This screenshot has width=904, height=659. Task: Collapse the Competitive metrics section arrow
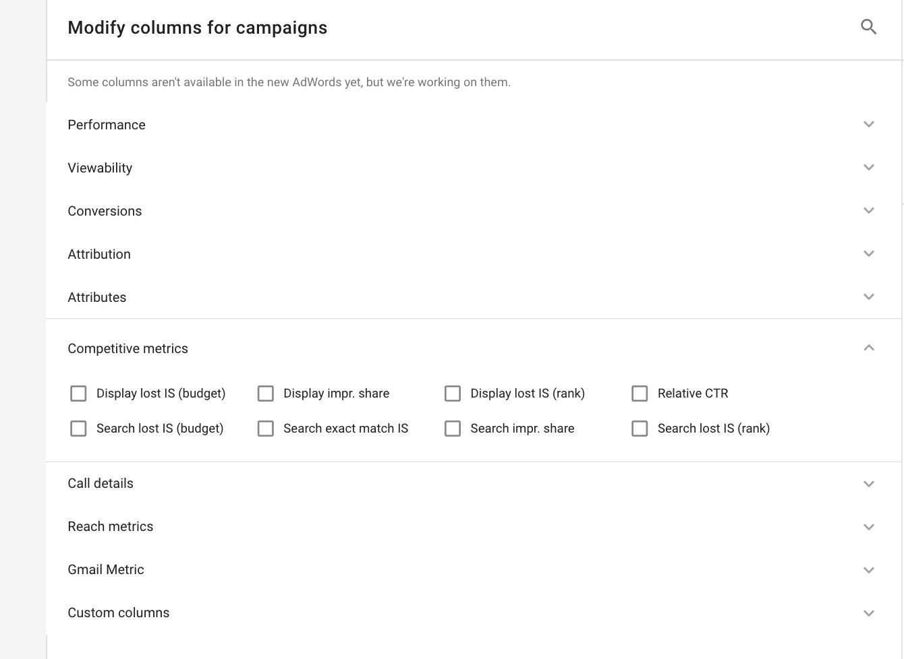pyautogui.click(x=869, y=348)
